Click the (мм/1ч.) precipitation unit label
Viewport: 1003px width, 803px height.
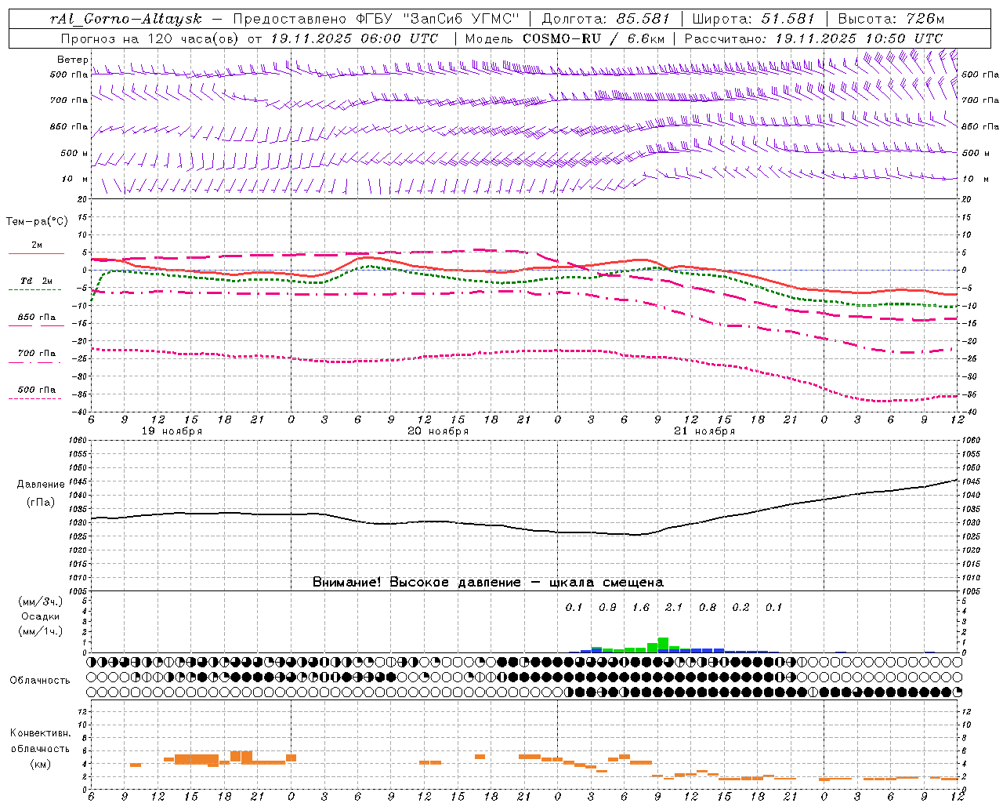pos(41,631)
